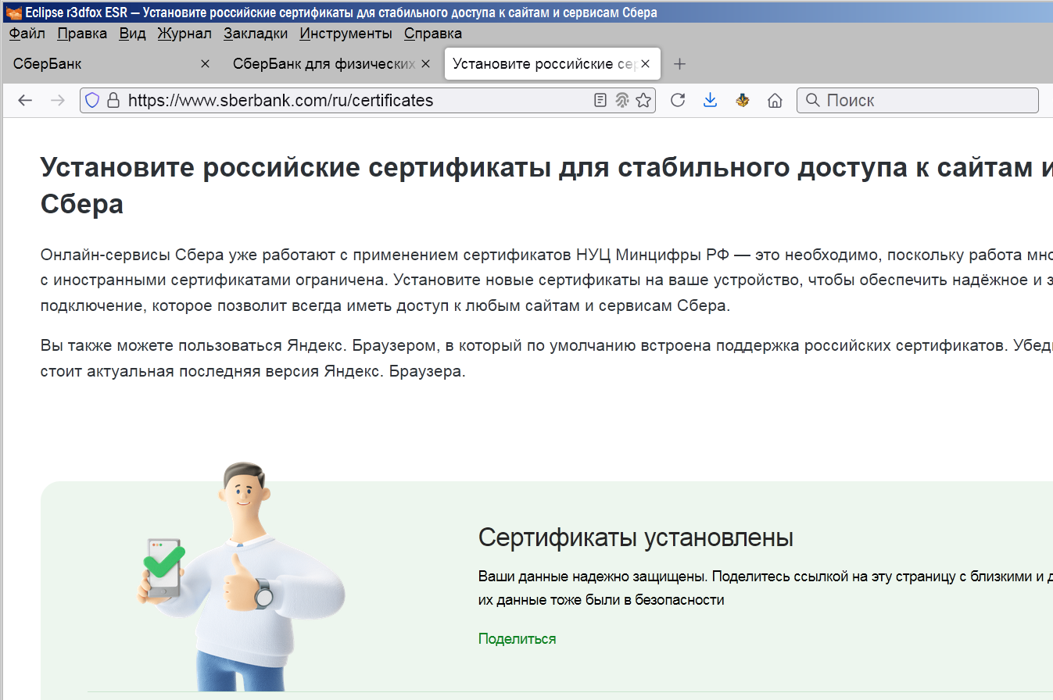Viewport: 1053px width, 700px height.
Task: Open the downloads panel
Action: [710, 100]
